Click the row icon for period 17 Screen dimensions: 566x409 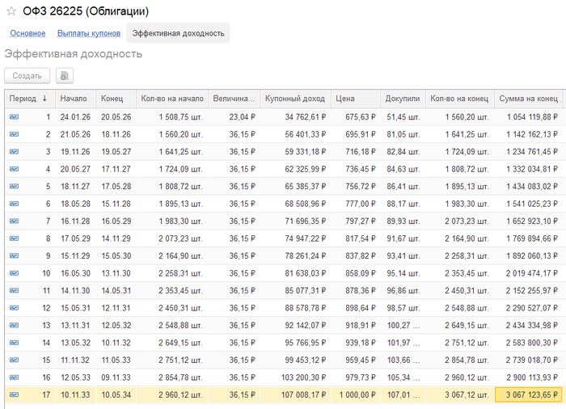14,394
